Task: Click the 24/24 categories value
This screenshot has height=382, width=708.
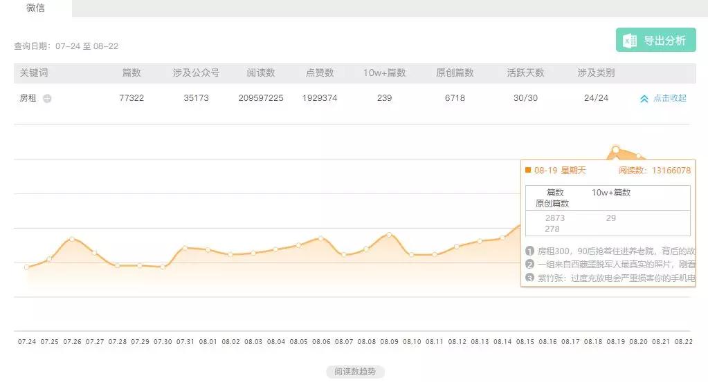Action: pos(596,98)
